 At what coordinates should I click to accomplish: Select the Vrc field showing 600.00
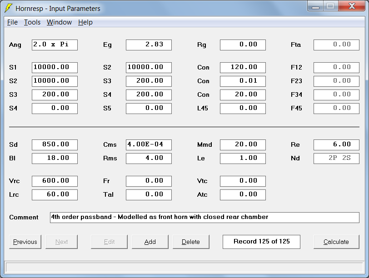[55, 181]
